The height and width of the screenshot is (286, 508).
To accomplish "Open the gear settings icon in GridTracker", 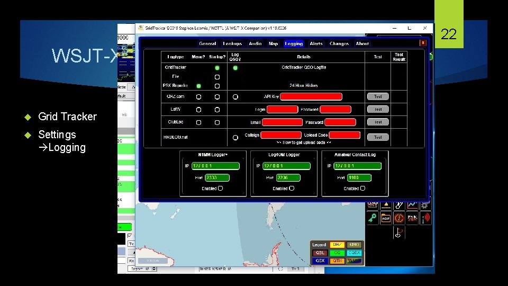I will coord(425,205).
